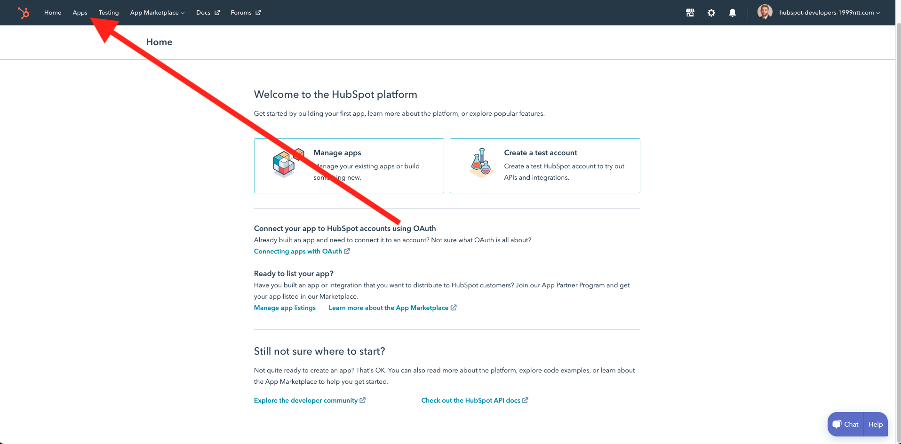Image resolution: width=901 pixels, height=444 pixels.
Task: Click the Still not sure where to start? heading
Action: [319, 351]
